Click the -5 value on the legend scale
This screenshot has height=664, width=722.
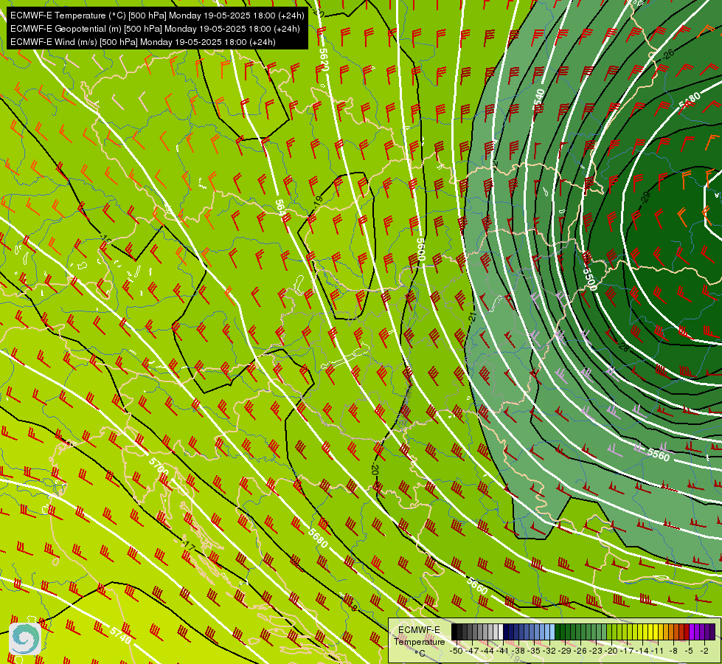click(x=688, y=651)
